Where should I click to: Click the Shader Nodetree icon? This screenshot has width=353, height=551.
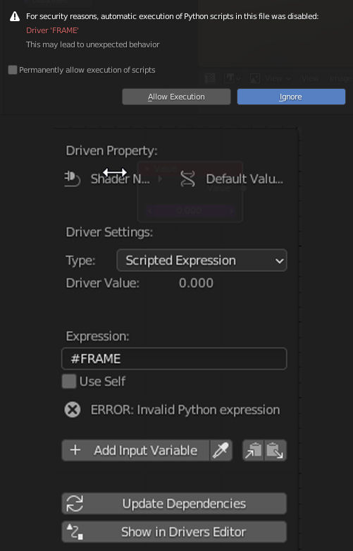coord(73,179)
